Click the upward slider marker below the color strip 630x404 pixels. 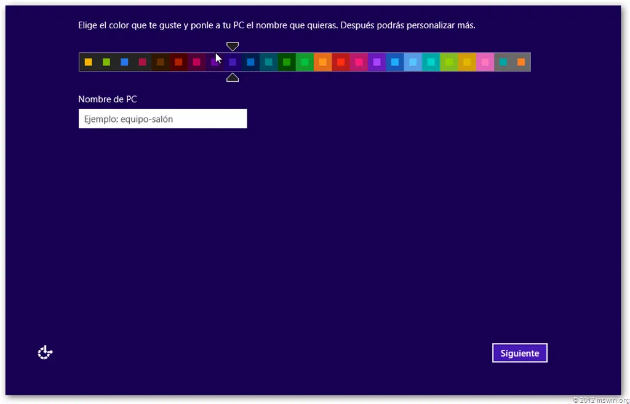click(x=232, y=77)
